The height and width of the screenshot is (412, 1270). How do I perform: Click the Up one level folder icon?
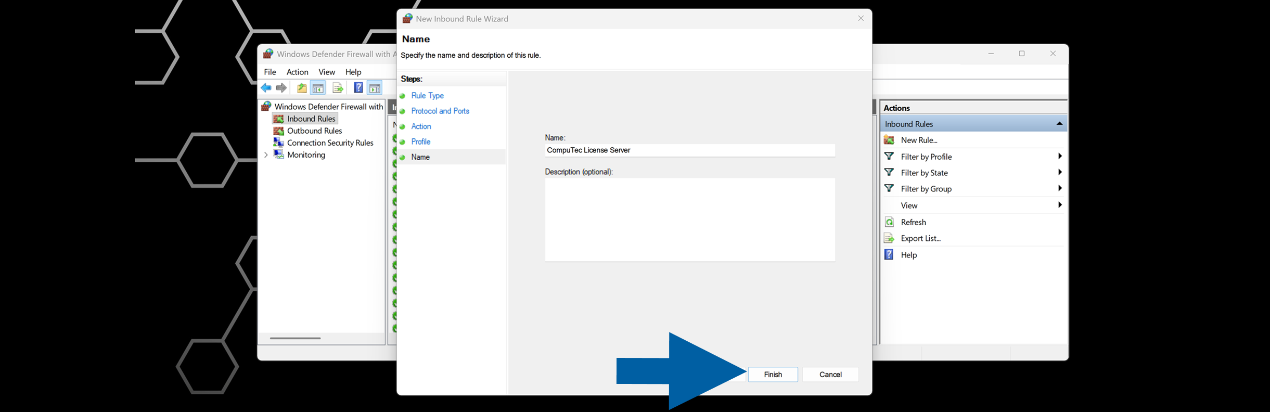coord(302,88)
